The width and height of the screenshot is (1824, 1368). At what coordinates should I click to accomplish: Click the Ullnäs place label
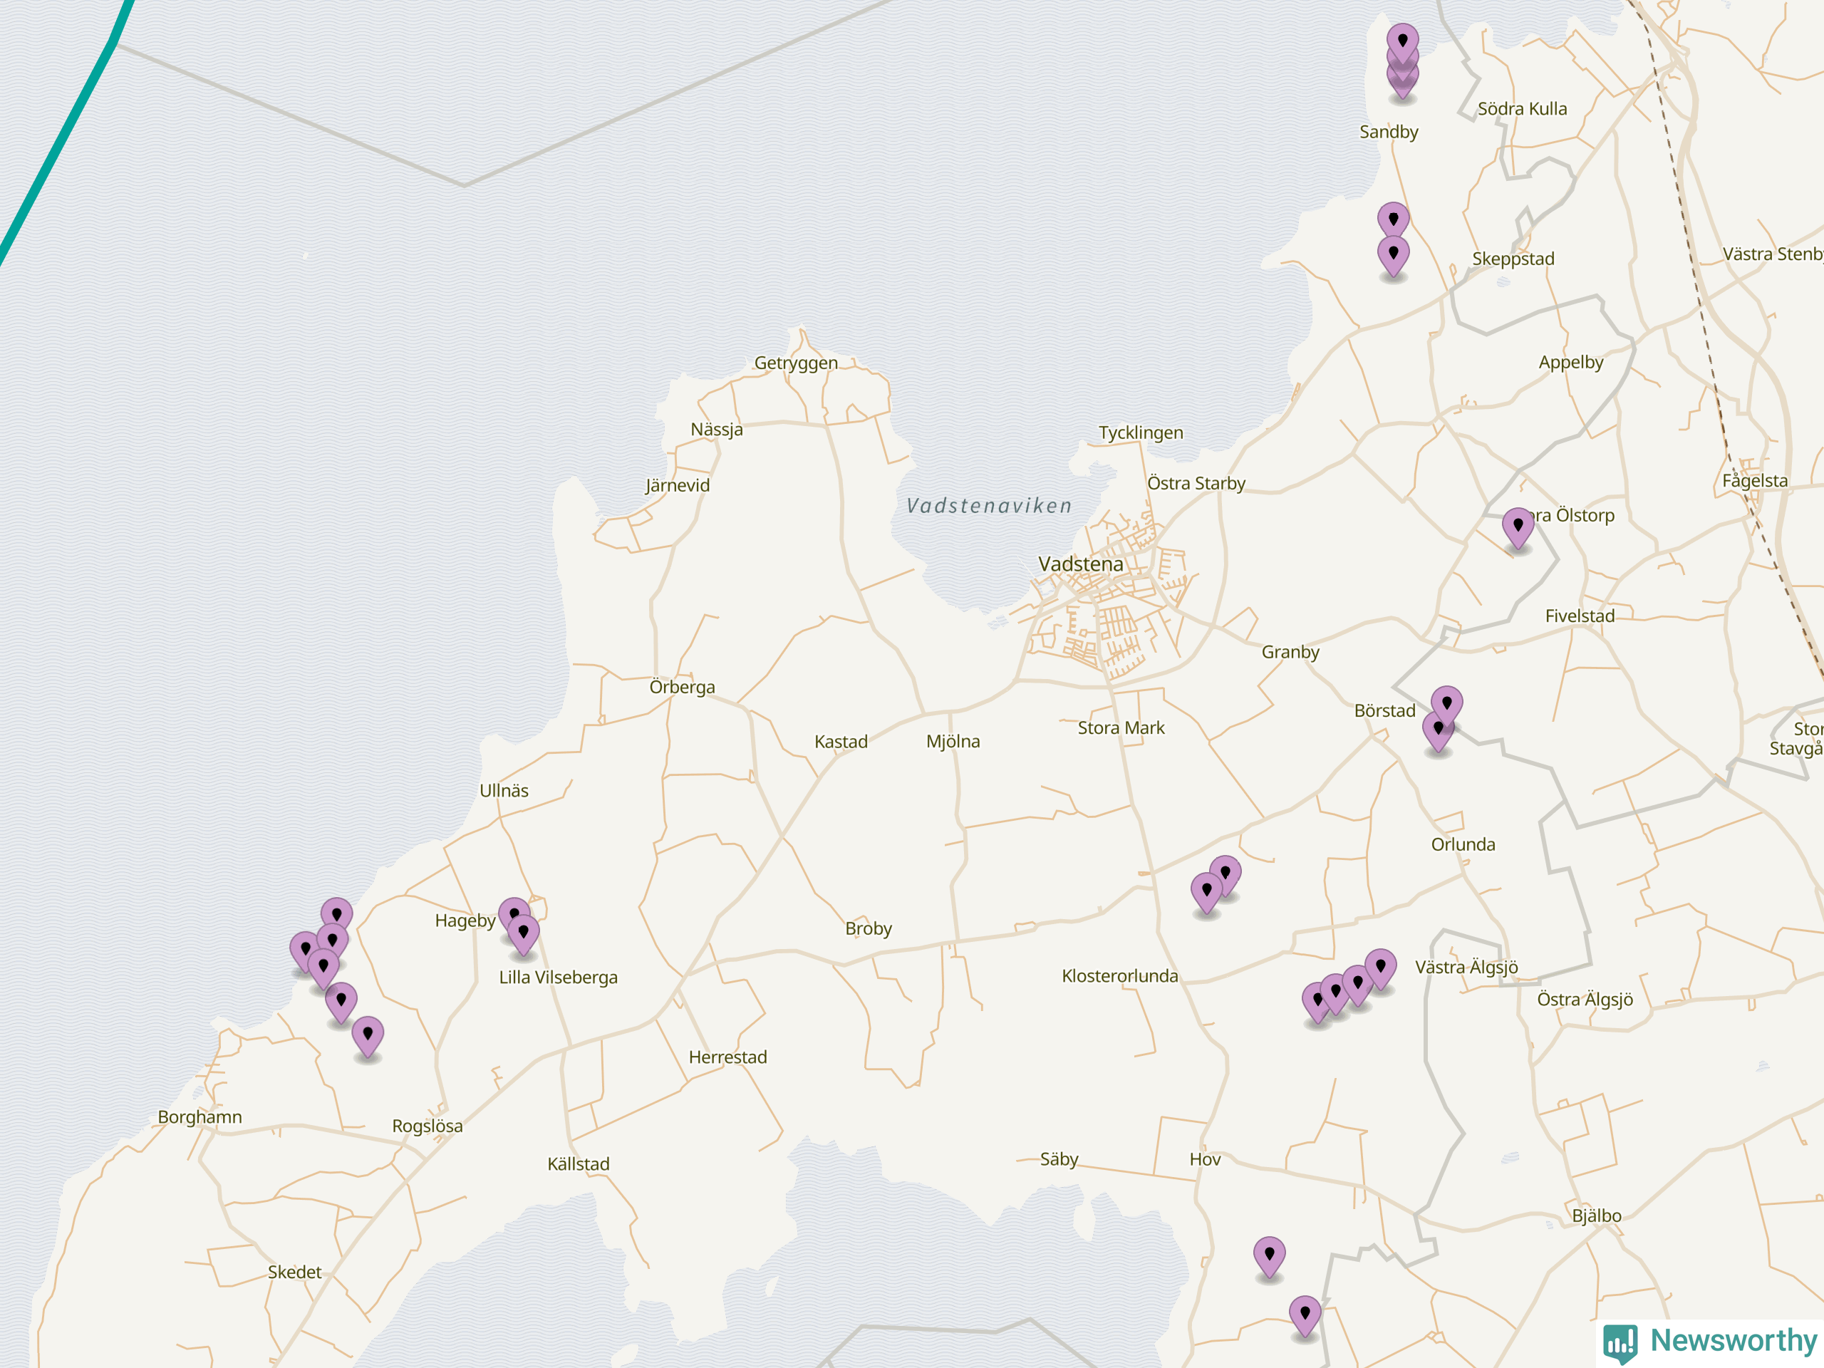coord(504,791)
